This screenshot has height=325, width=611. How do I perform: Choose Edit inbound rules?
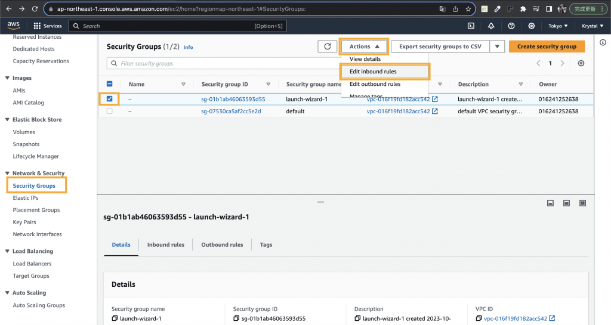tap(385, 71)
